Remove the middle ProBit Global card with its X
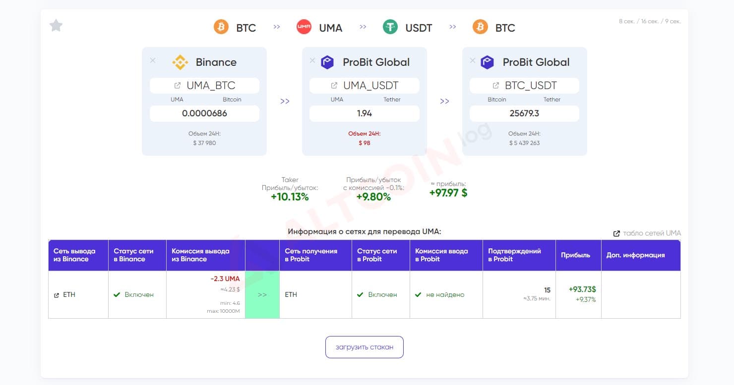734x385 pixels. click(312, 60)
